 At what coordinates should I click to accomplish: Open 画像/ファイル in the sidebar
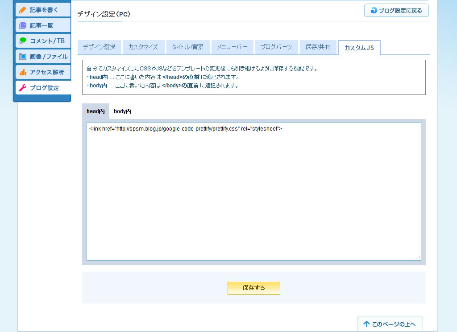[43, 57]
